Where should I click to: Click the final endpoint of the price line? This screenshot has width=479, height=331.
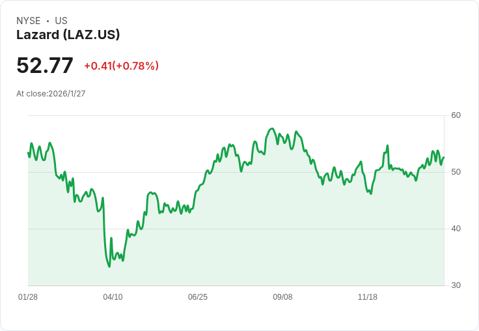point(444,157)
